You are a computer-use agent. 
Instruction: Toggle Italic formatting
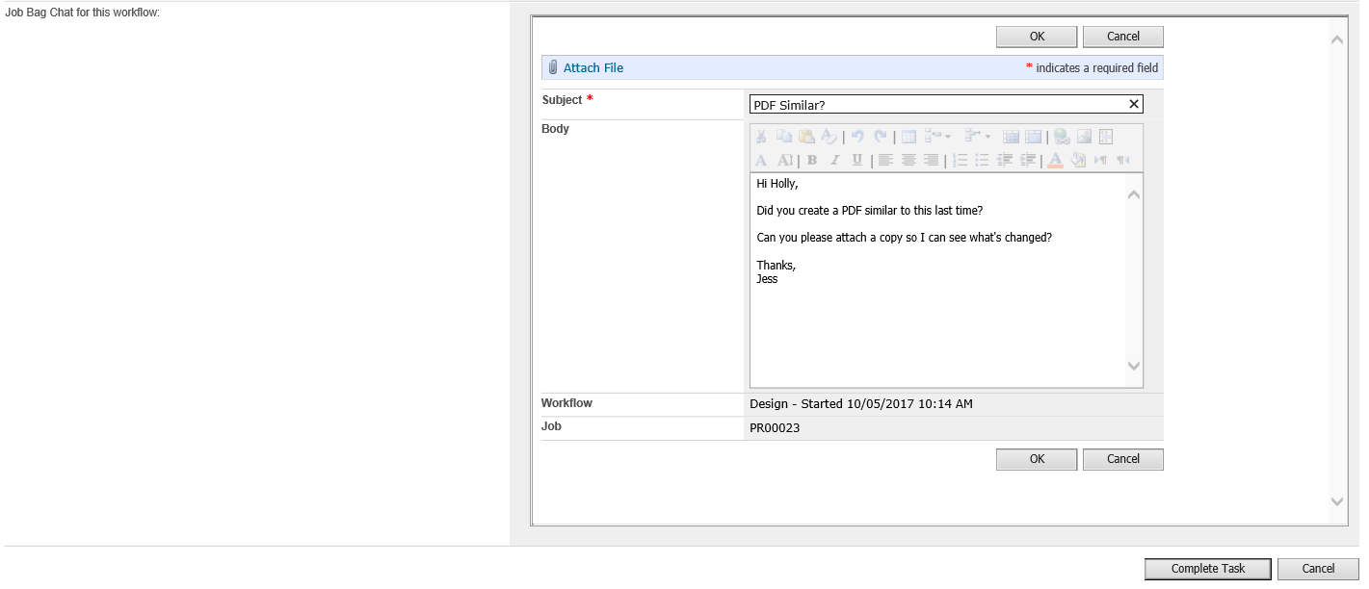point(835,160)
